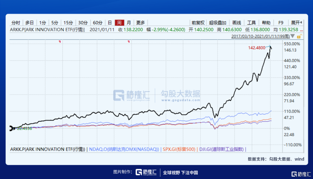Click the 格隆汇 logo at bottom-right corner
The width and height of the screenshot is (313, 179).
point(301,174)
